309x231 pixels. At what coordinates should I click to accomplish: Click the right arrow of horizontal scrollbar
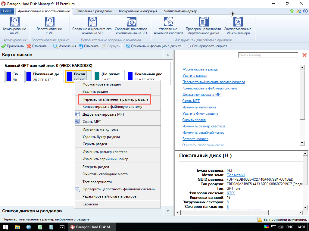301,213
